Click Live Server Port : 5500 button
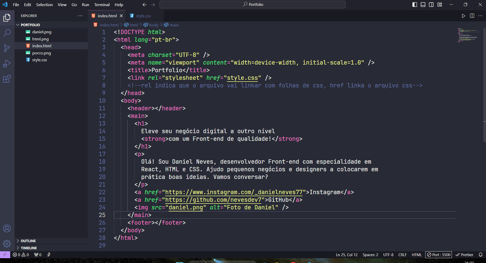486x263 pixels. pos(439,255)
